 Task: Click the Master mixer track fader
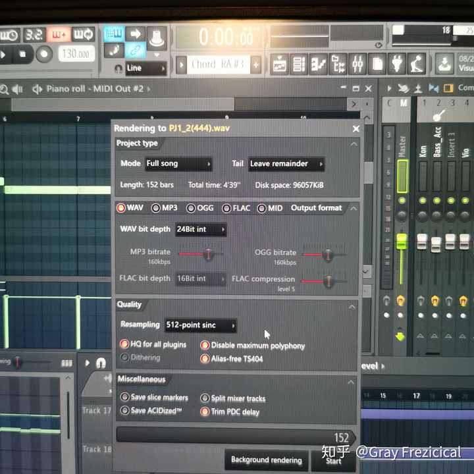point(402,242)
